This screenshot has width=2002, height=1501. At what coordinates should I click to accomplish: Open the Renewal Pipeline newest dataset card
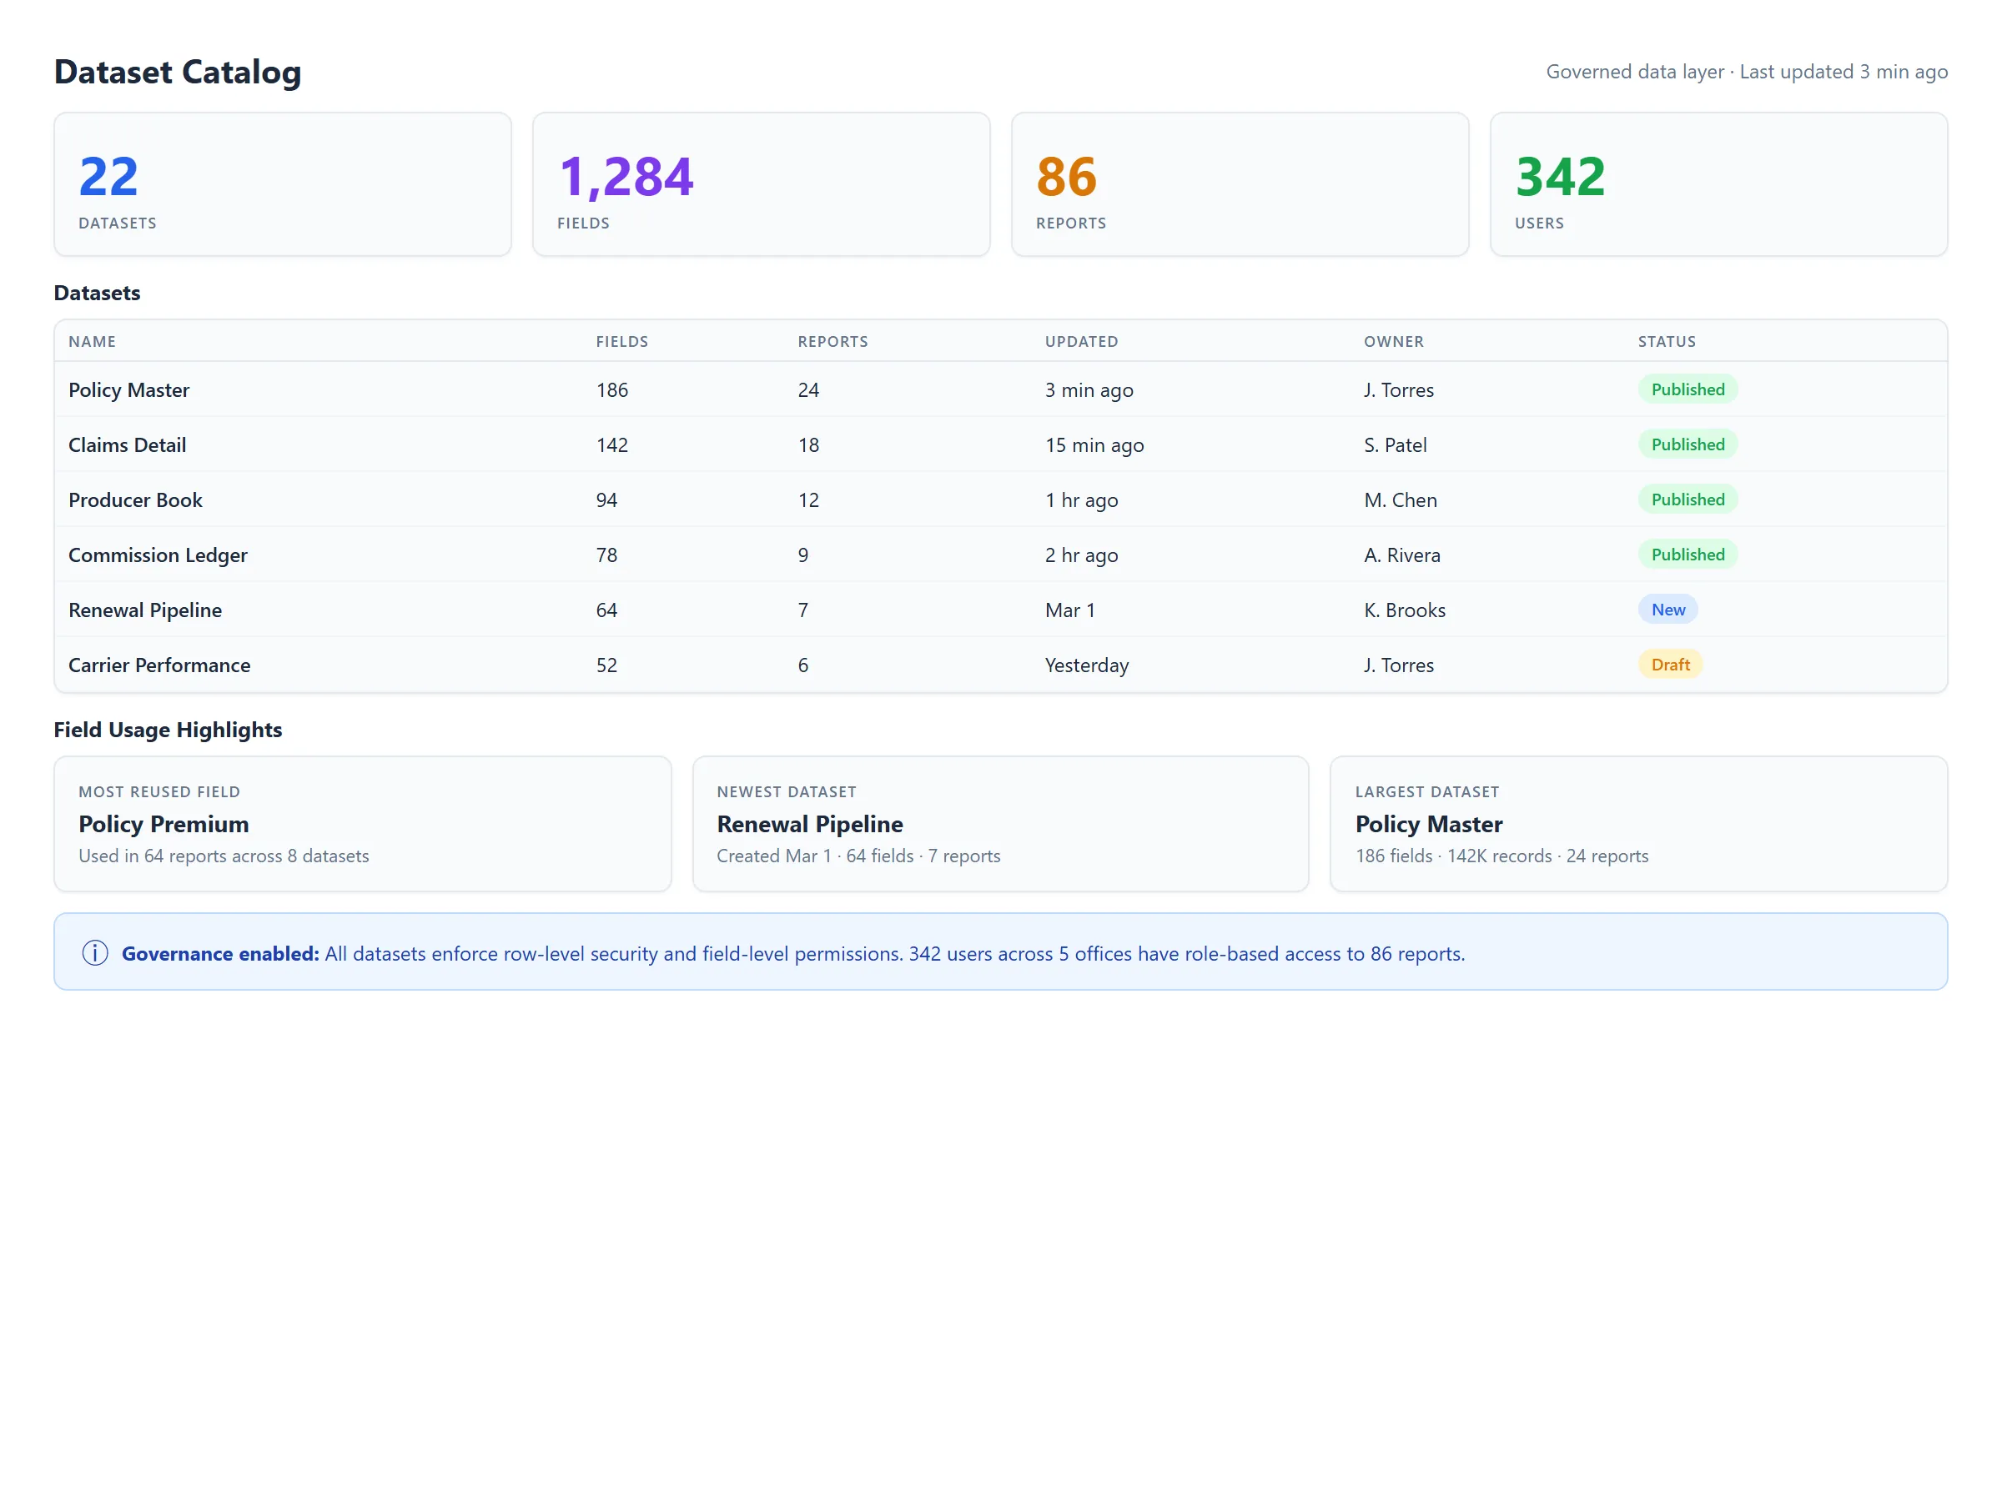pos(999,823)
